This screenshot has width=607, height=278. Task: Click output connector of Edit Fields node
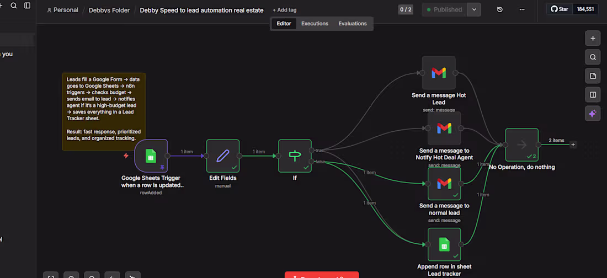[x=239, y=156]
